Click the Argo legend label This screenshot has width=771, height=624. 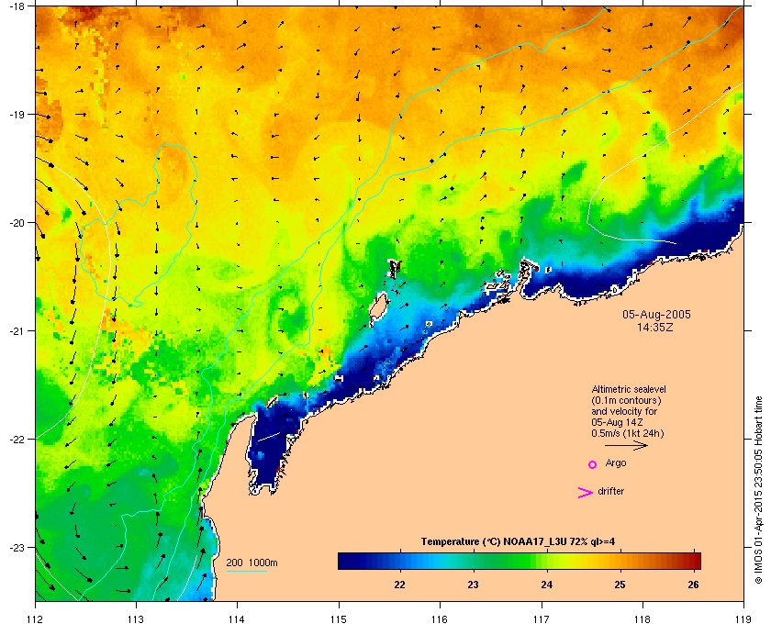coord(616,463)
